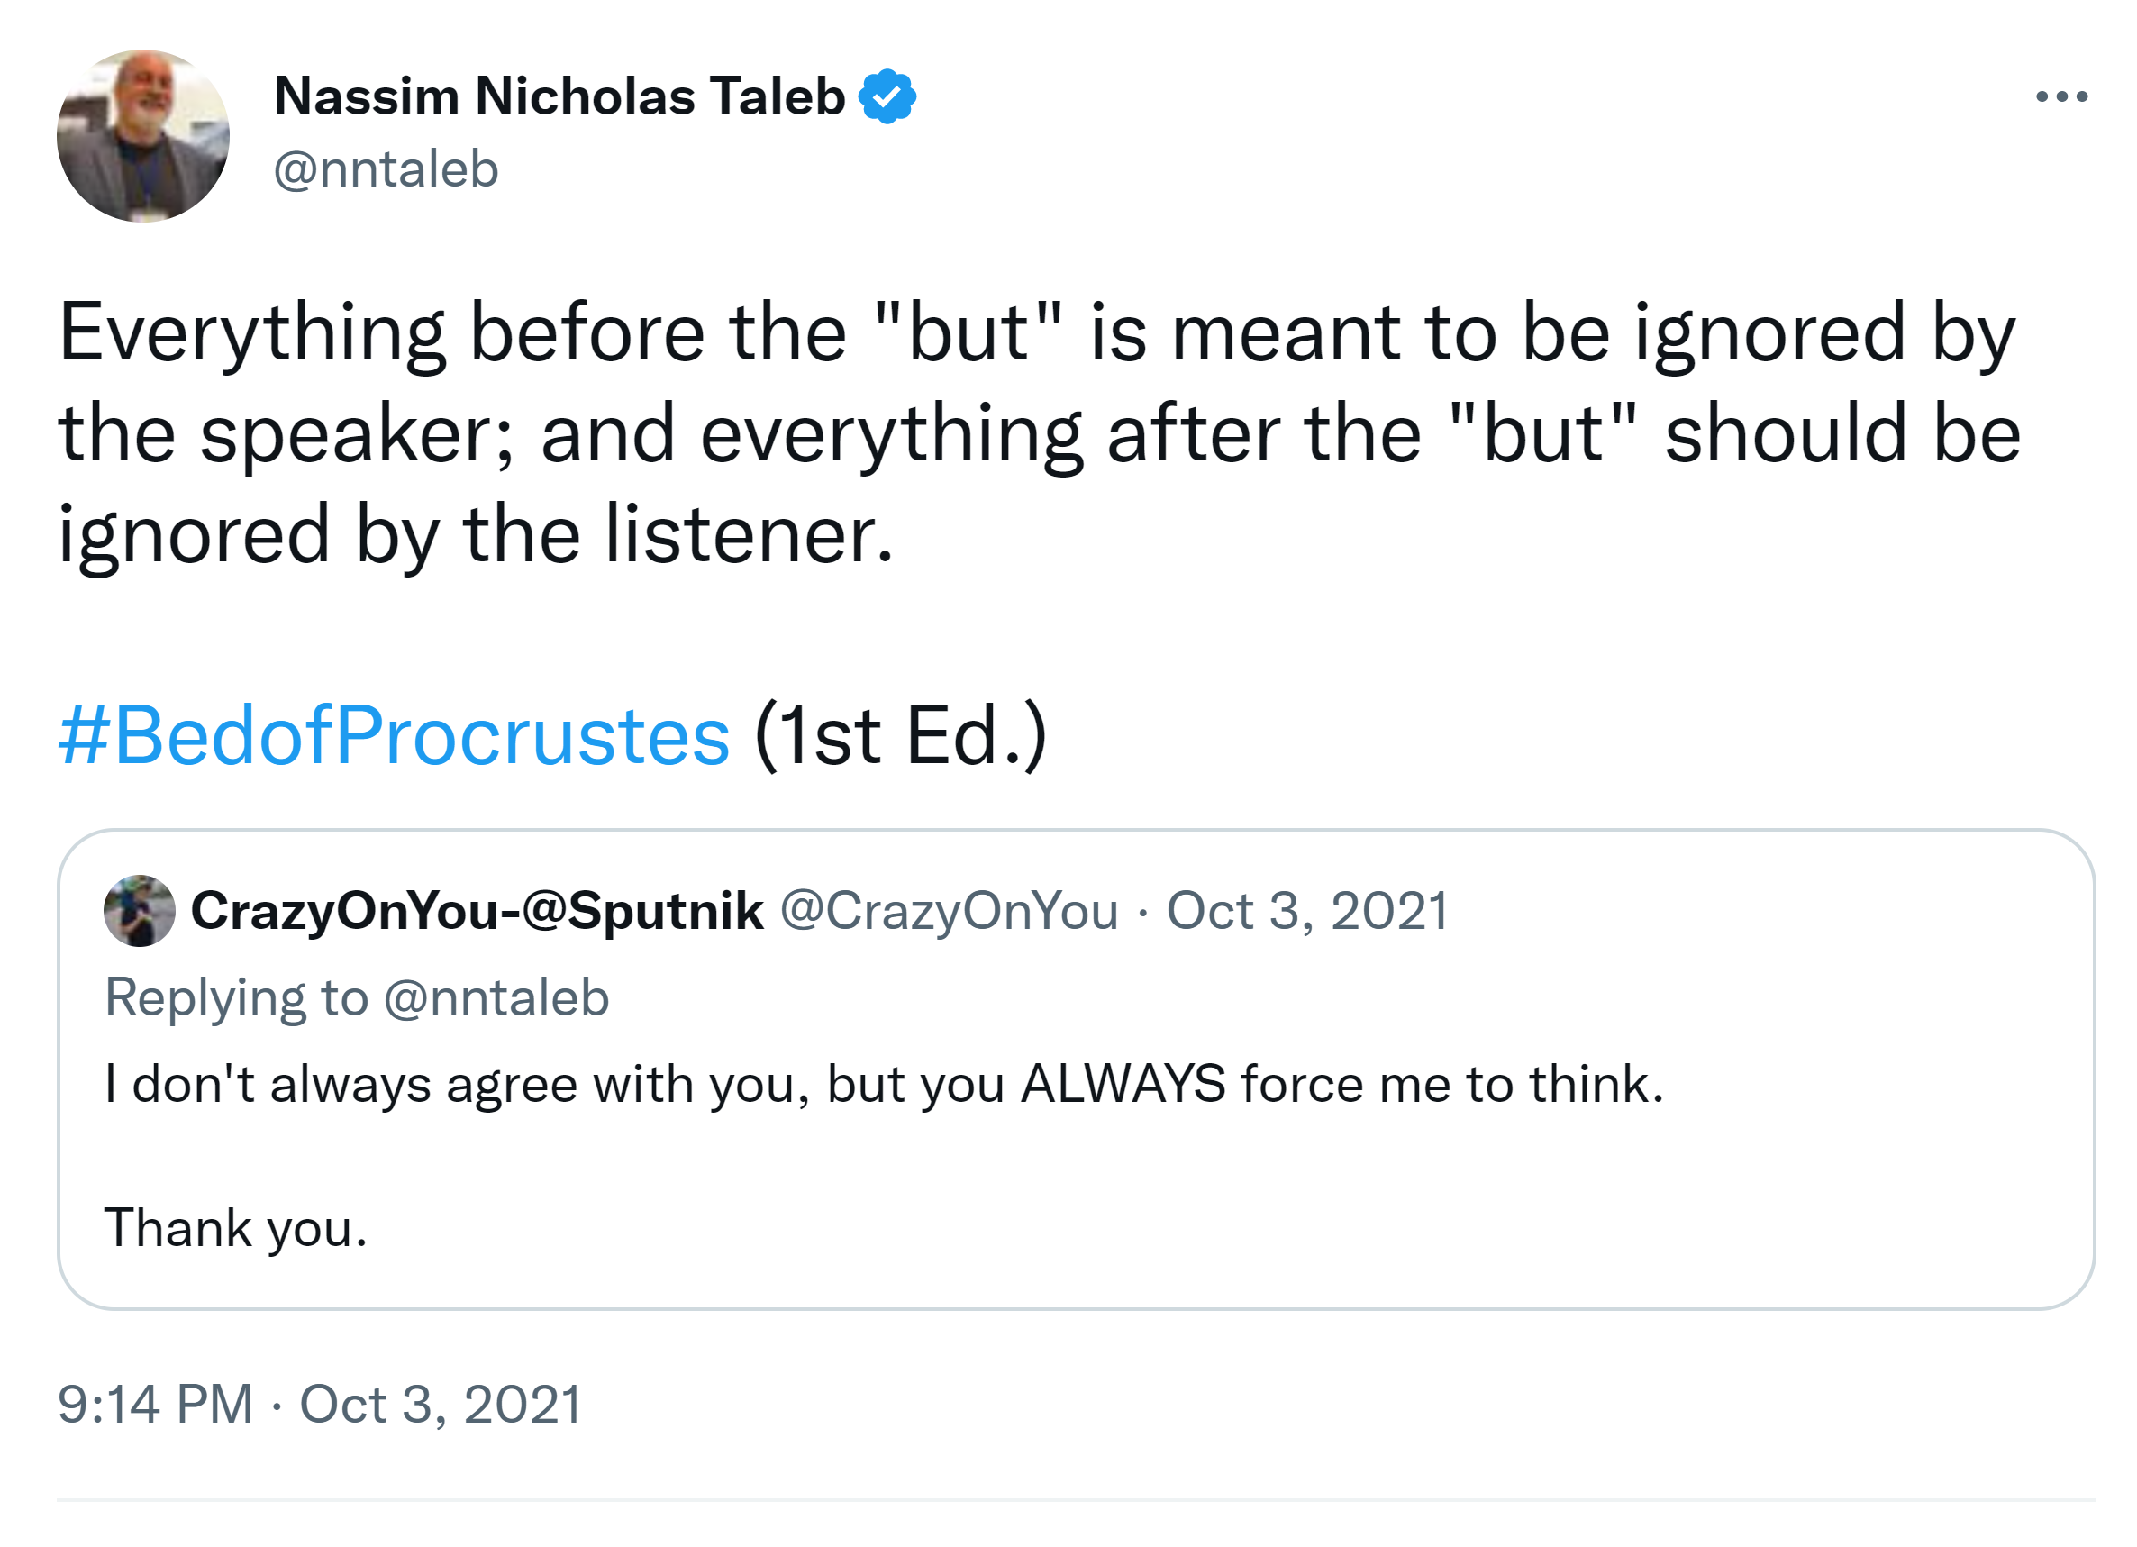Image resolution: width=2137 pixels, height=1547 pixels.
Task: Open the CrazyOnYou-@Sputnik display name
Action: pos(477,911)
